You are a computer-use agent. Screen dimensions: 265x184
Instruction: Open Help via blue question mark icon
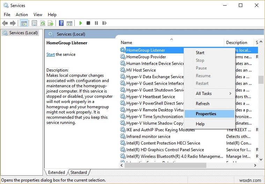[61, 23]
